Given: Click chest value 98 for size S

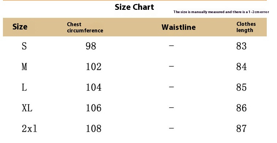Looking at the screenshot, I should click(x=91, y=46).
